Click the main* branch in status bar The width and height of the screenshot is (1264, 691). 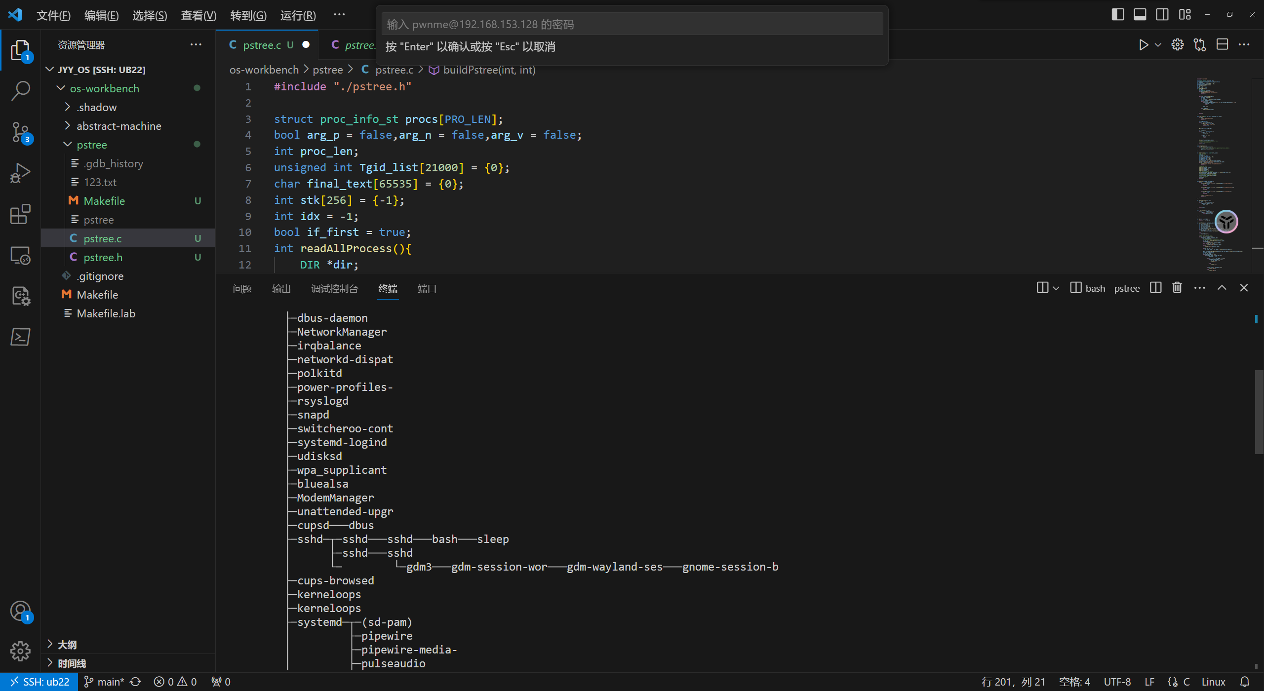click(x=104, y=682)
